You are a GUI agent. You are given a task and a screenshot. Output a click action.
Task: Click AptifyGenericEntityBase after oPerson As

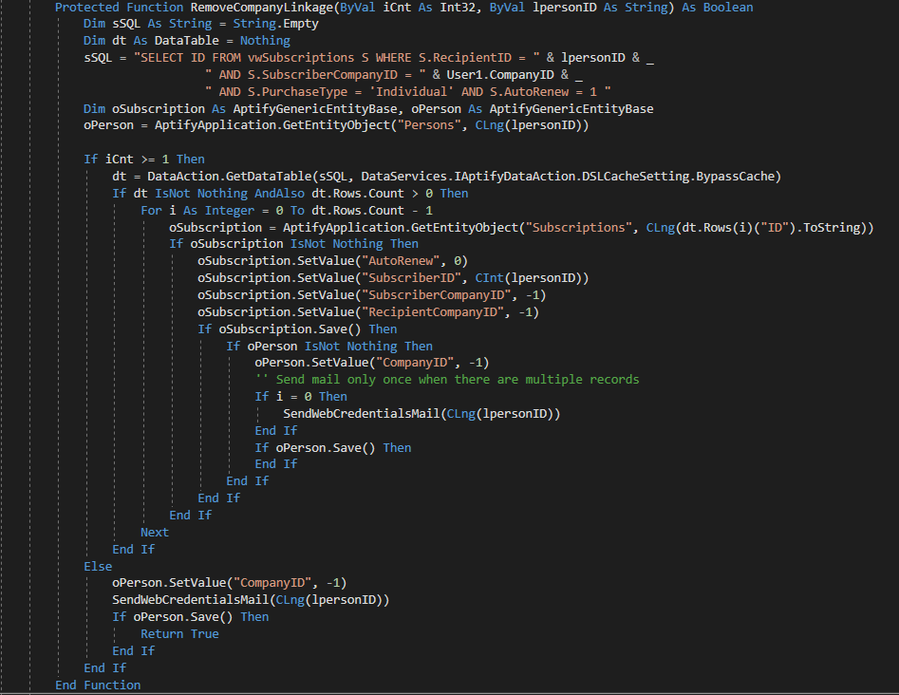pos(571,109)
